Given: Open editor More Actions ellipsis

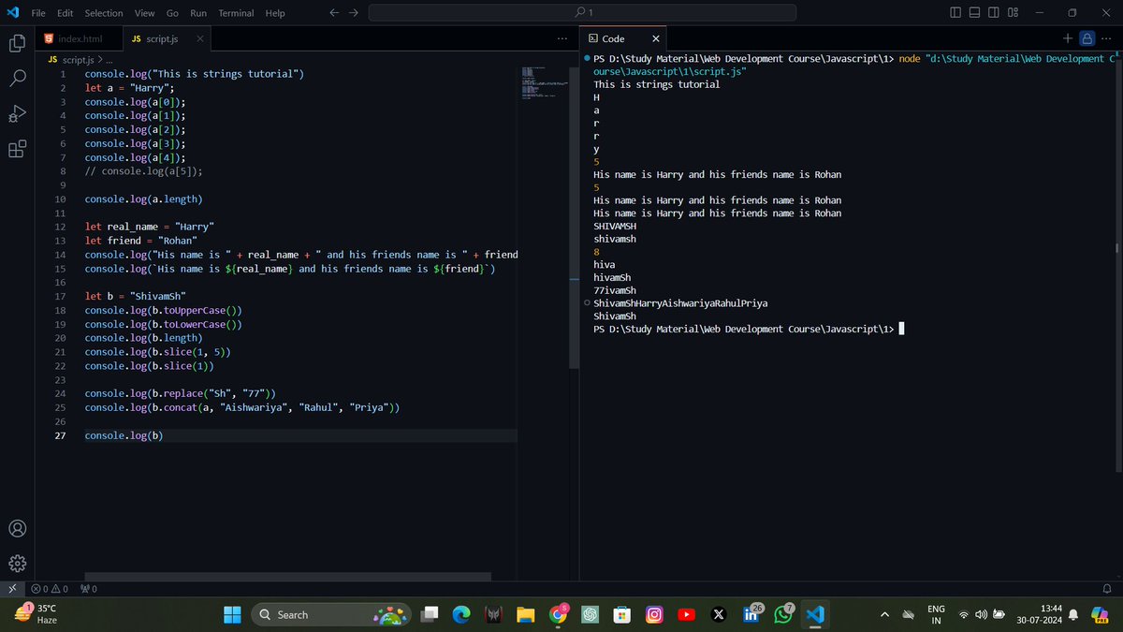Looking at the screenshot, I should point(561,39).
